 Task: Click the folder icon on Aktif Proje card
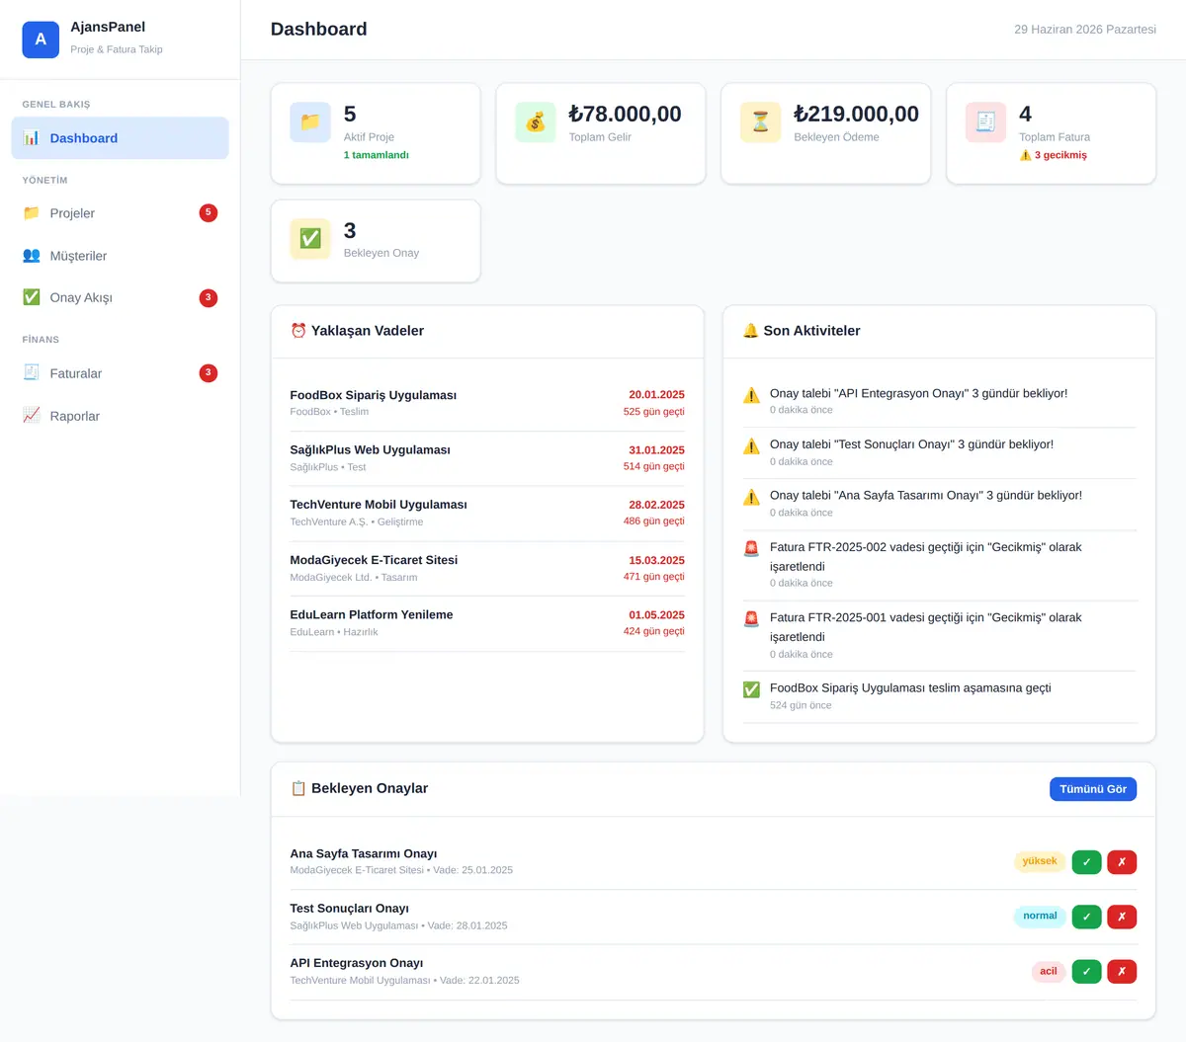[x=310, y=122]
